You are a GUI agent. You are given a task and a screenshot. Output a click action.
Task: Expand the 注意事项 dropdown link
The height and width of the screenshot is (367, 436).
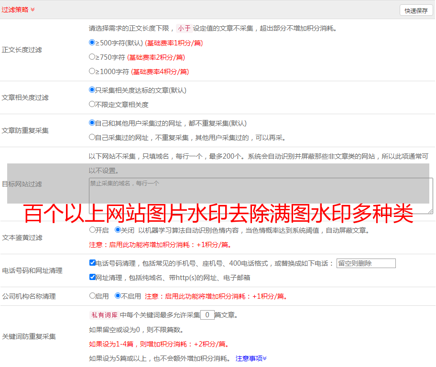(x=251, y=358)
